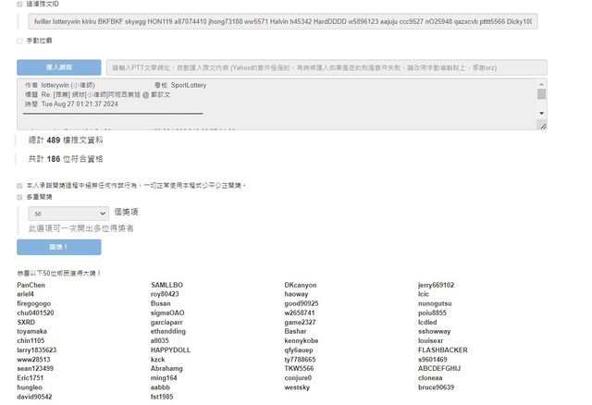Click winner name DKcanyon
Screen dimensions: 592x405
(x=301, y=285)
